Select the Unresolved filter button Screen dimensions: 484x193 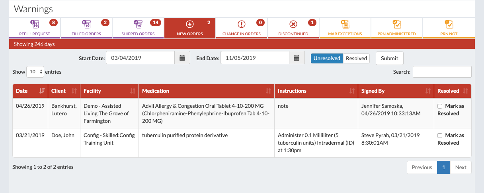[327, 58]
